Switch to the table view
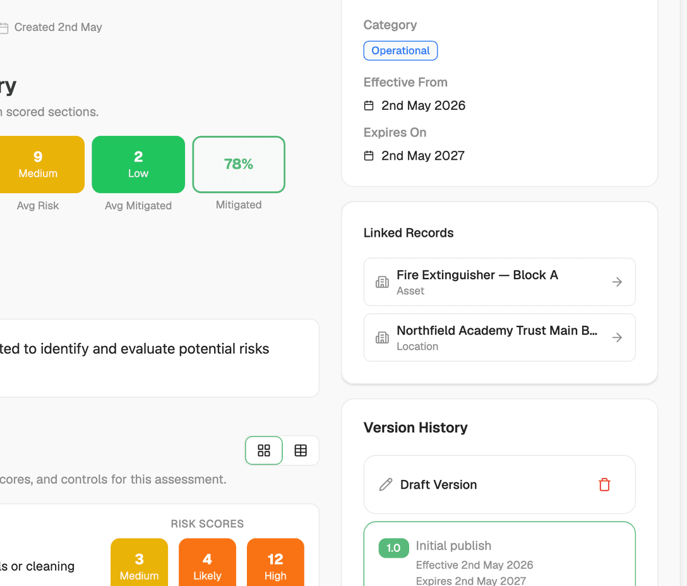687x586 pixels. click(301, 451)
